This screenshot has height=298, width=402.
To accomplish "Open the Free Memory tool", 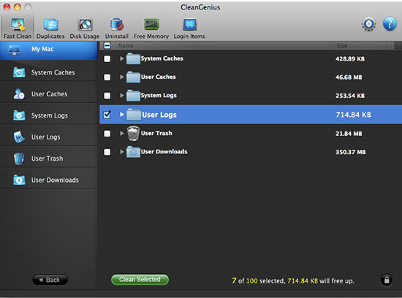I will click(x=151, y=28).
